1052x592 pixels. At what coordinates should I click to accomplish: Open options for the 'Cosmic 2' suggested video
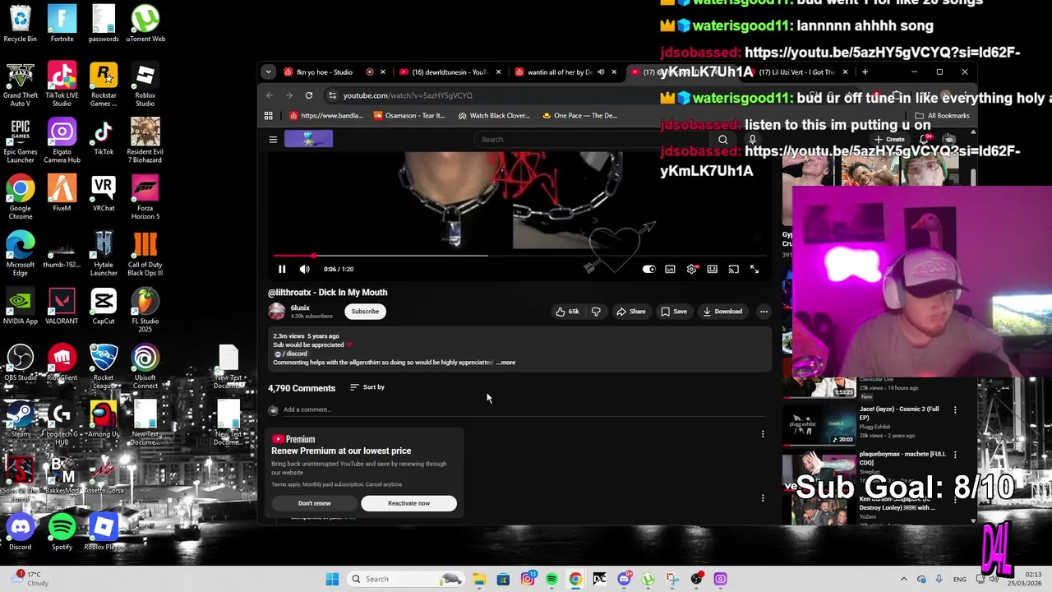click(x=955, y=409)
